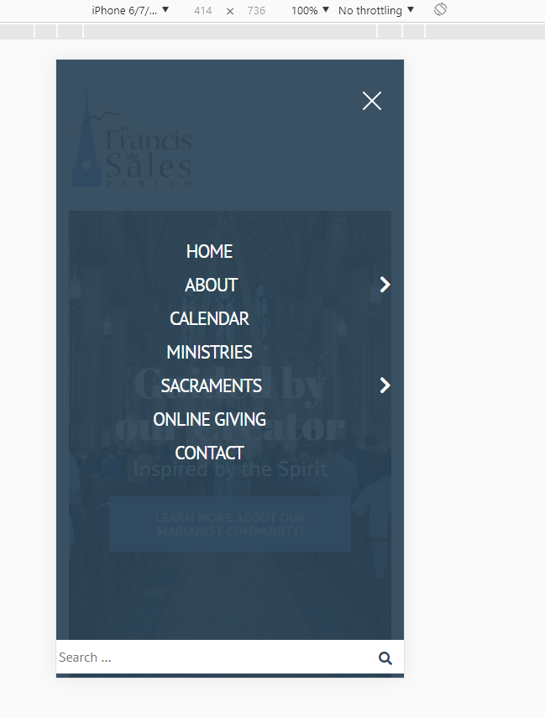Click the viewport width 414 field

click(203, 11)
